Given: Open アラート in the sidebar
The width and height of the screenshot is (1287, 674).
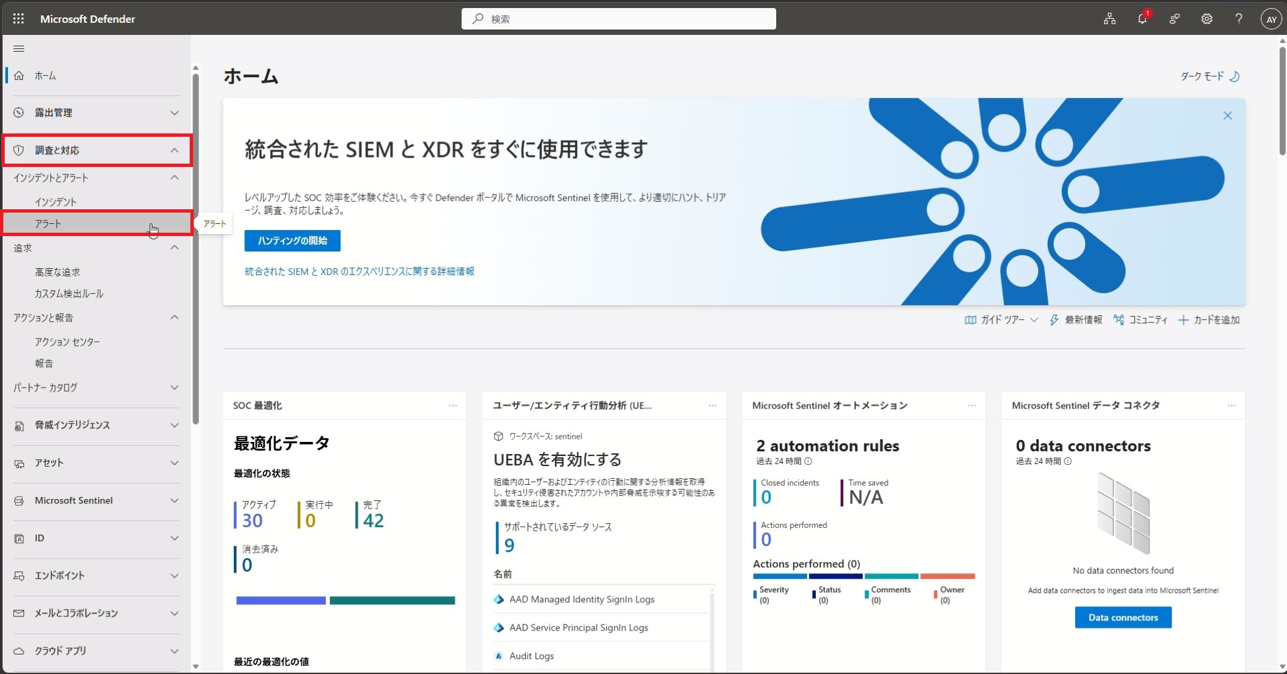Looking at the screenshot, I should [97, 223].
